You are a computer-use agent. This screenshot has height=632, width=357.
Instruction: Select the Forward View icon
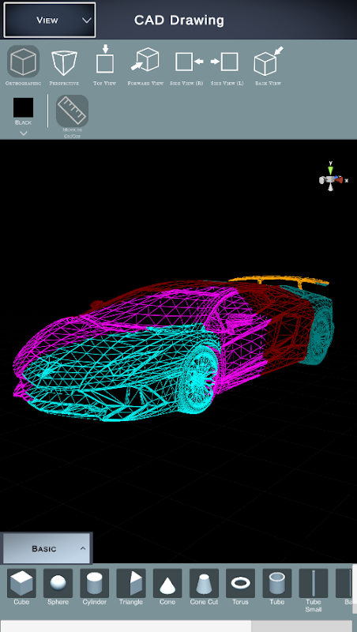pyautogui.click(x=145, y=60)
